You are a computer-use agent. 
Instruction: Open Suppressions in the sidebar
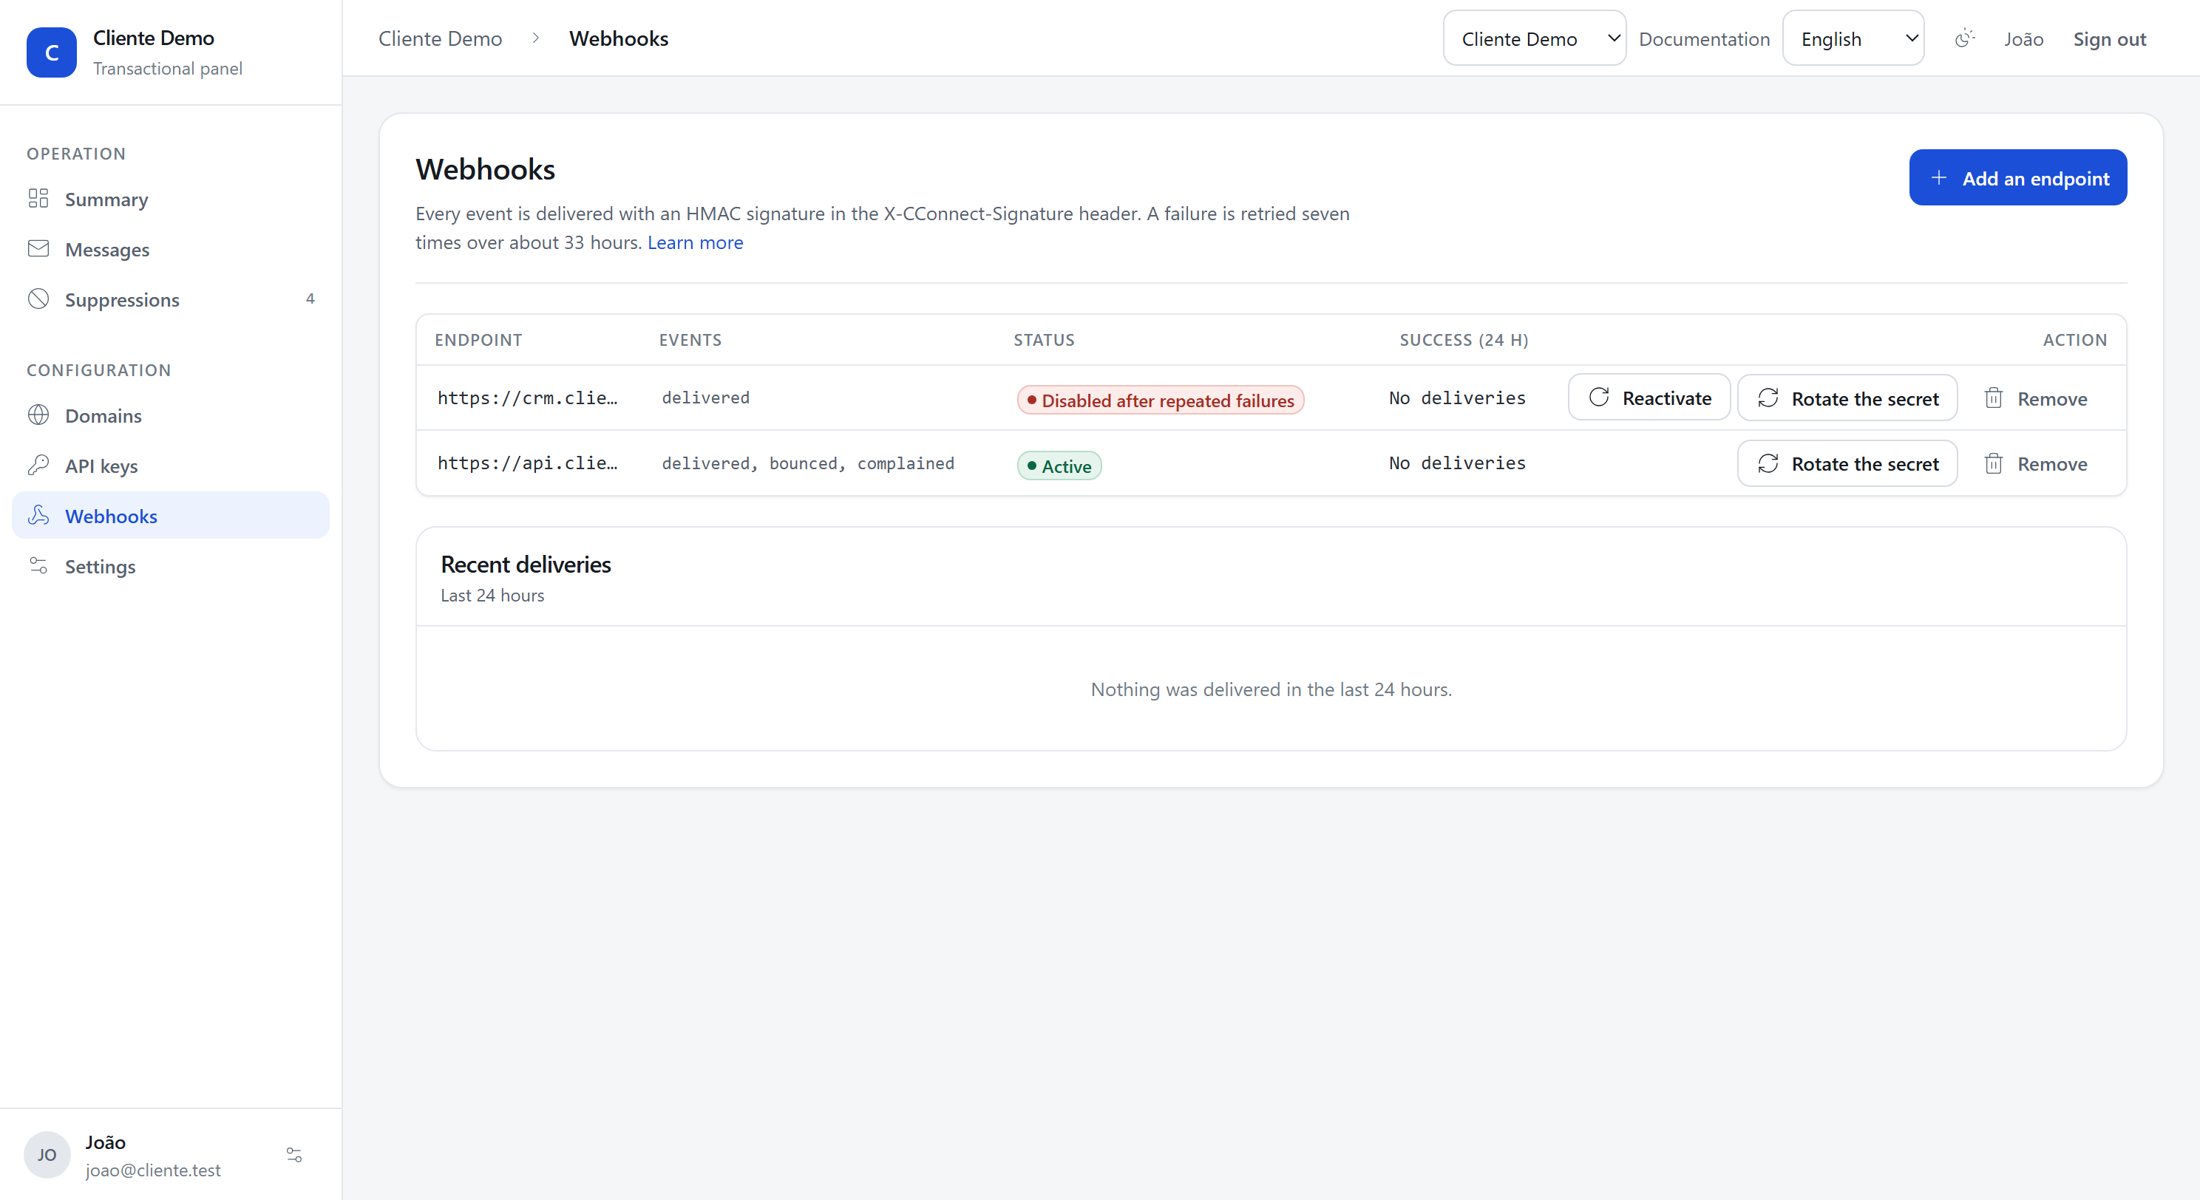pyautogui.click(x=171, y=299)
